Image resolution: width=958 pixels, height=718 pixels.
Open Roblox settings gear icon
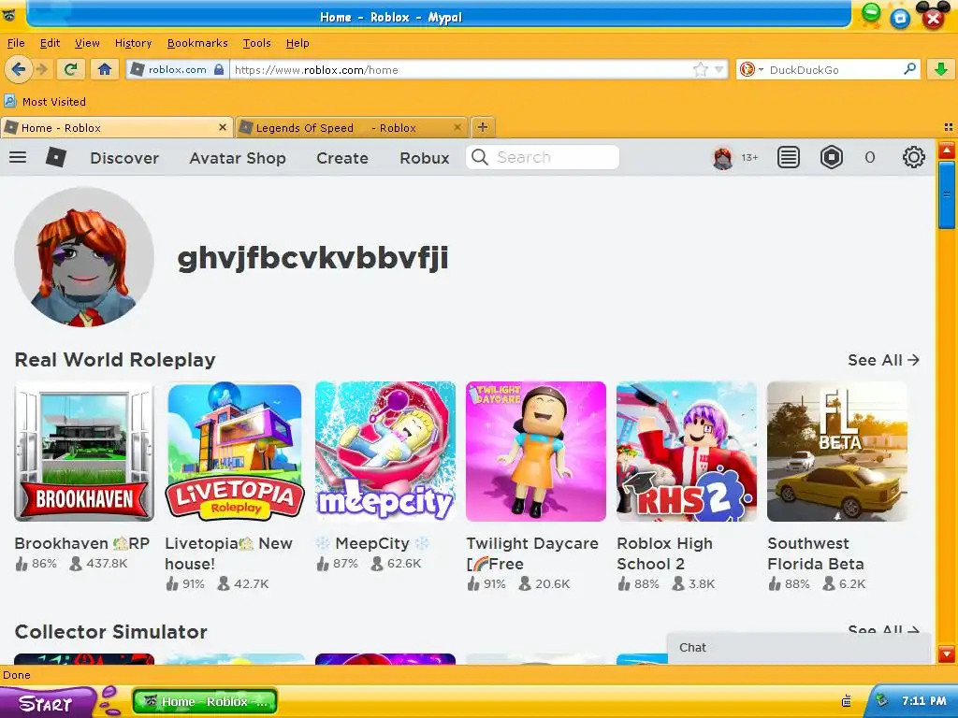tap(913, 157)
